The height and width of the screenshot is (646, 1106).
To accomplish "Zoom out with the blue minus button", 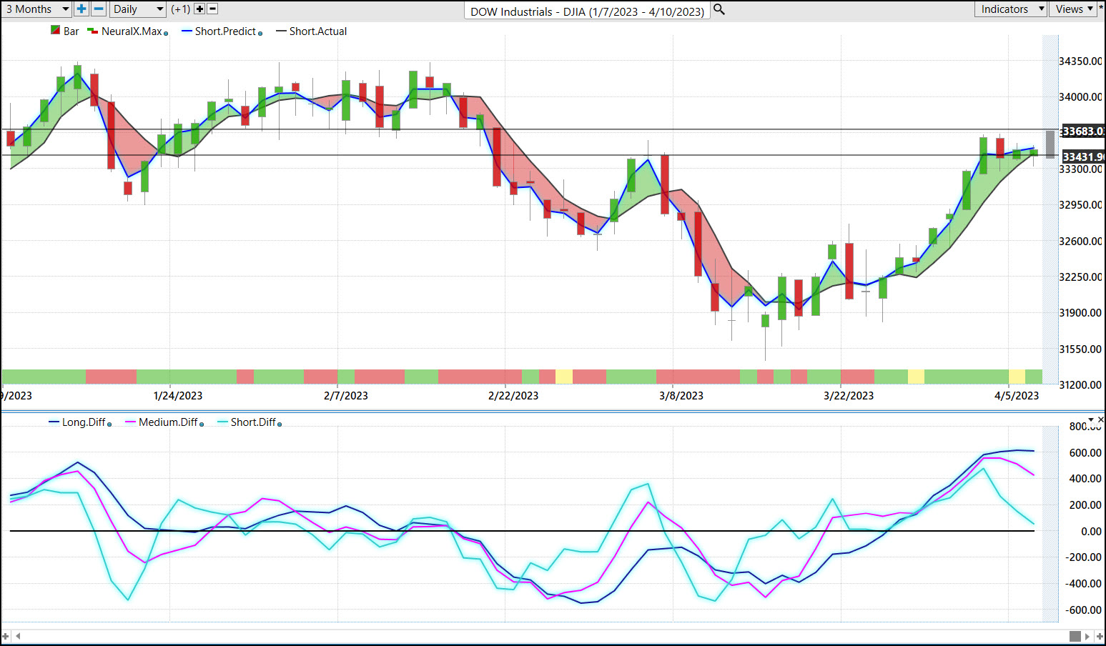I will point(99,9).
